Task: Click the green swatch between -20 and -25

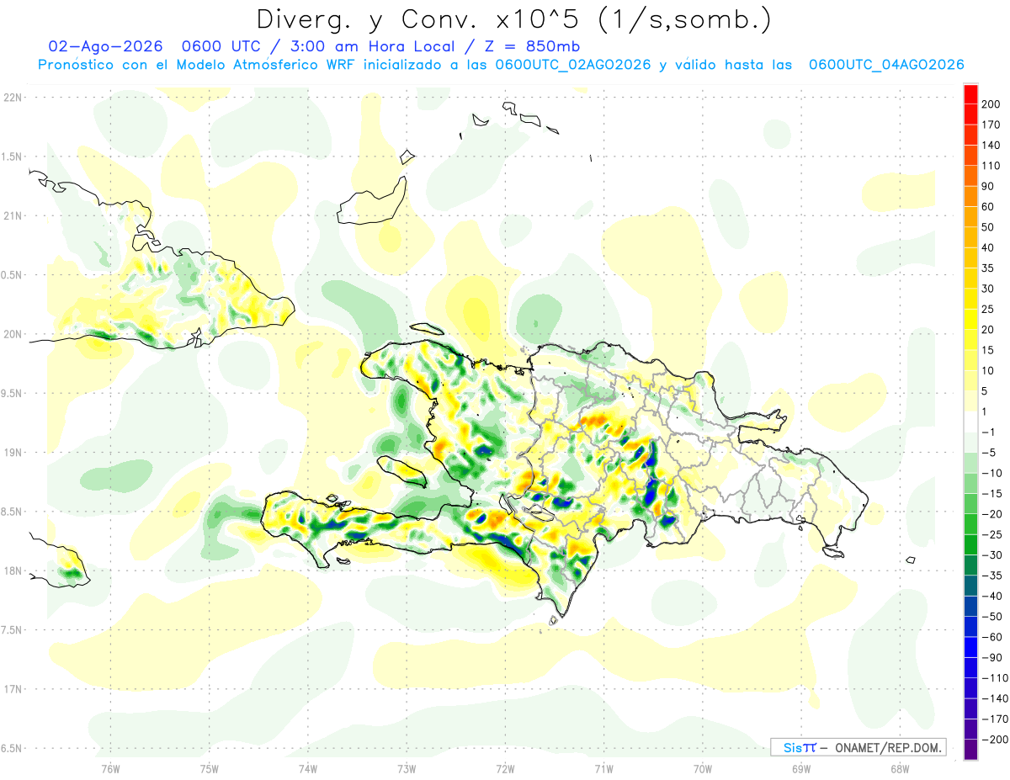Action: click(970, 524)
